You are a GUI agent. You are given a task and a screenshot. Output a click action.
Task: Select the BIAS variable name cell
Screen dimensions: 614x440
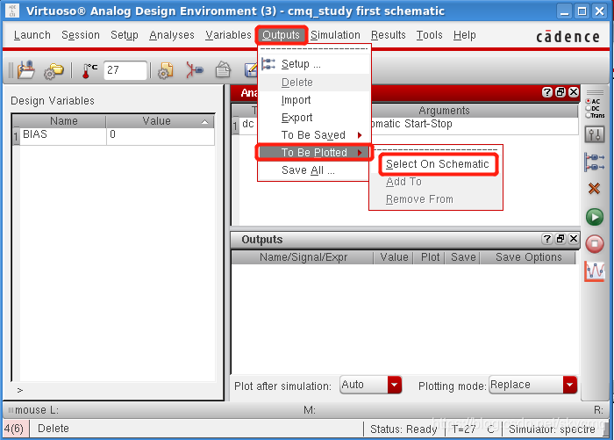(x=62, y=135)
